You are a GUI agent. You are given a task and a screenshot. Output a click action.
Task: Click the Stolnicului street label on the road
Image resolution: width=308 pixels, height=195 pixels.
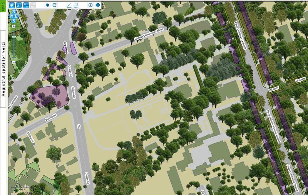51,118
